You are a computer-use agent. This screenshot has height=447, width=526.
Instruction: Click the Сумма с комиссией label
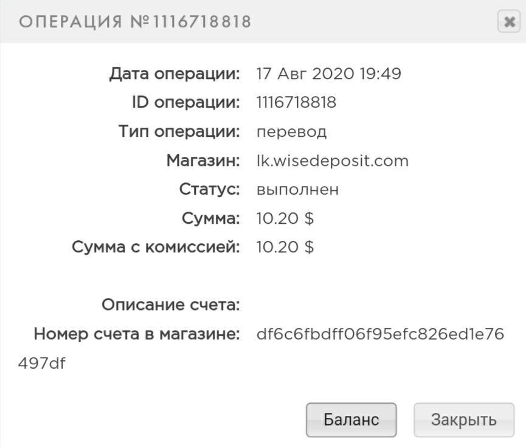tap(156, 248)
